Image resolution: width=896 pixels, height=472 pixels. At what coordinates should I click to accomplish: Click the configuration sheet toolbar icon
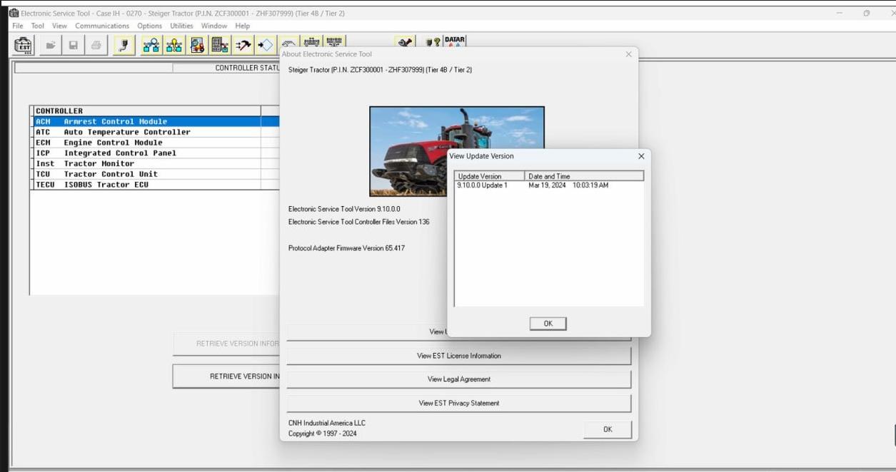click(198, 46)
